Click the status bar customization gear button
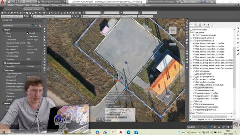240x135 pixels. [x=228, y=127]
